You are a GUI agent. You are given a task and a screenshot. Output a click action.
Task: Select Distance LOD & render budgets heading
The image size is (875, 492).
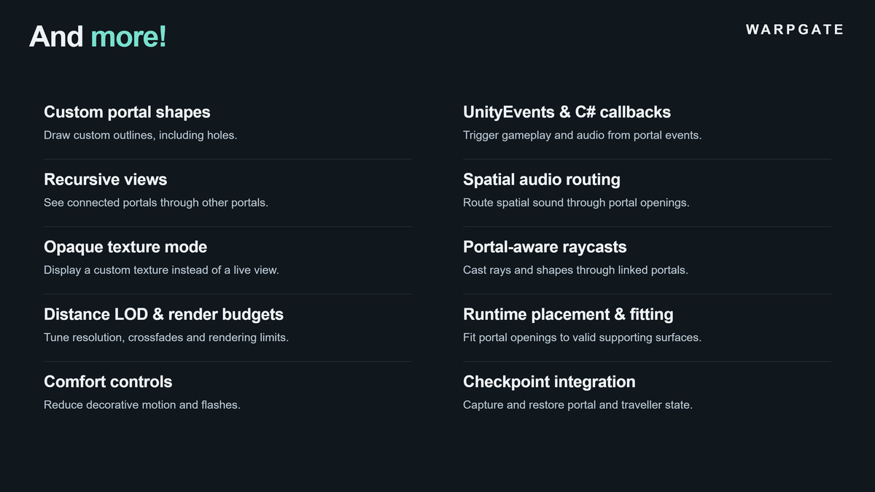point(163,314)
